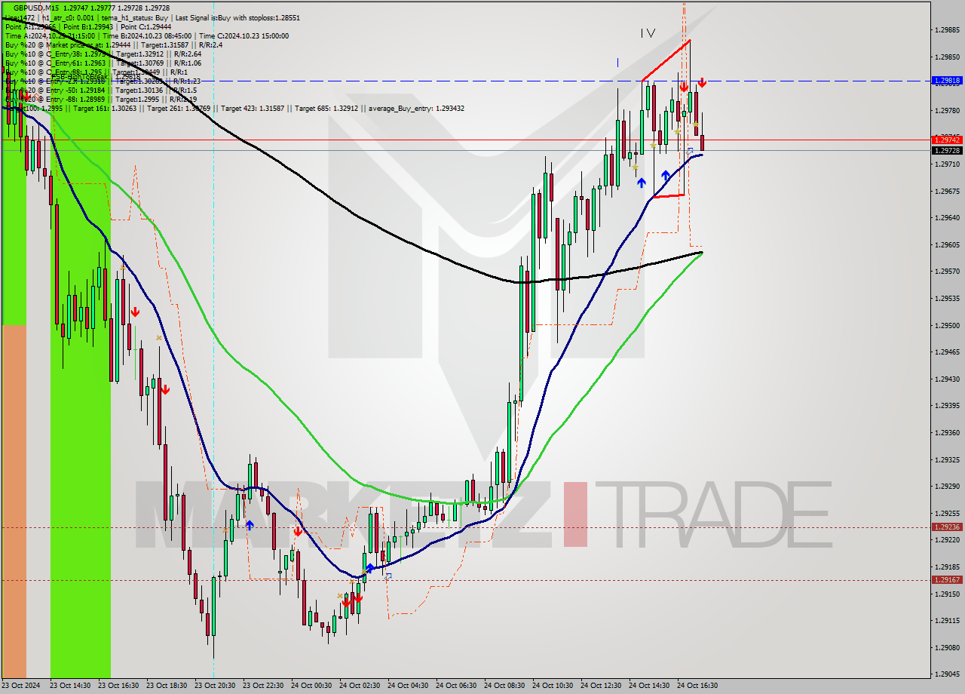Click the red 1.29236 price tag
This screenshot has width=965, height=694.
point(947,527)
